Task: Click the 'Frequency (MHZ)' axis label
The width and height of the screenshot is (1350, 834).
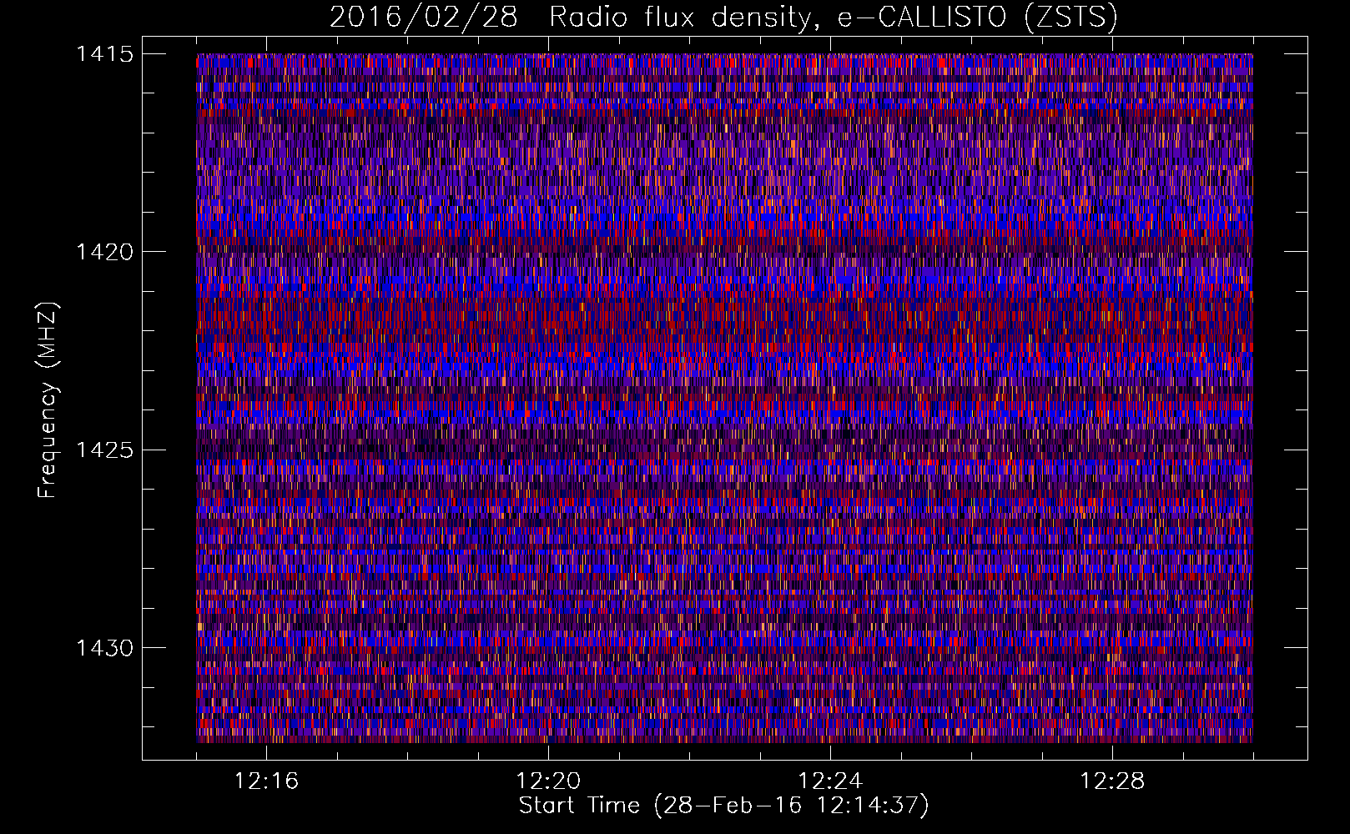Action: 48,400
